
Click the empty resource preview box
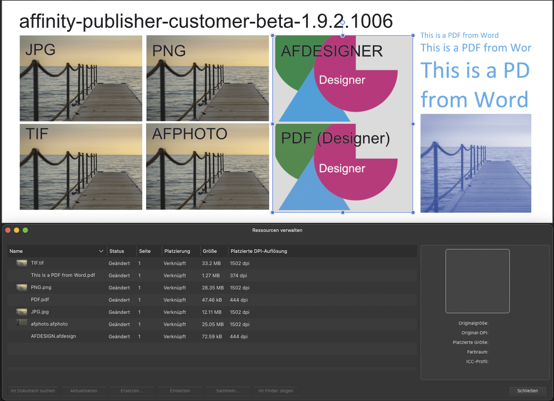[478, 281]
